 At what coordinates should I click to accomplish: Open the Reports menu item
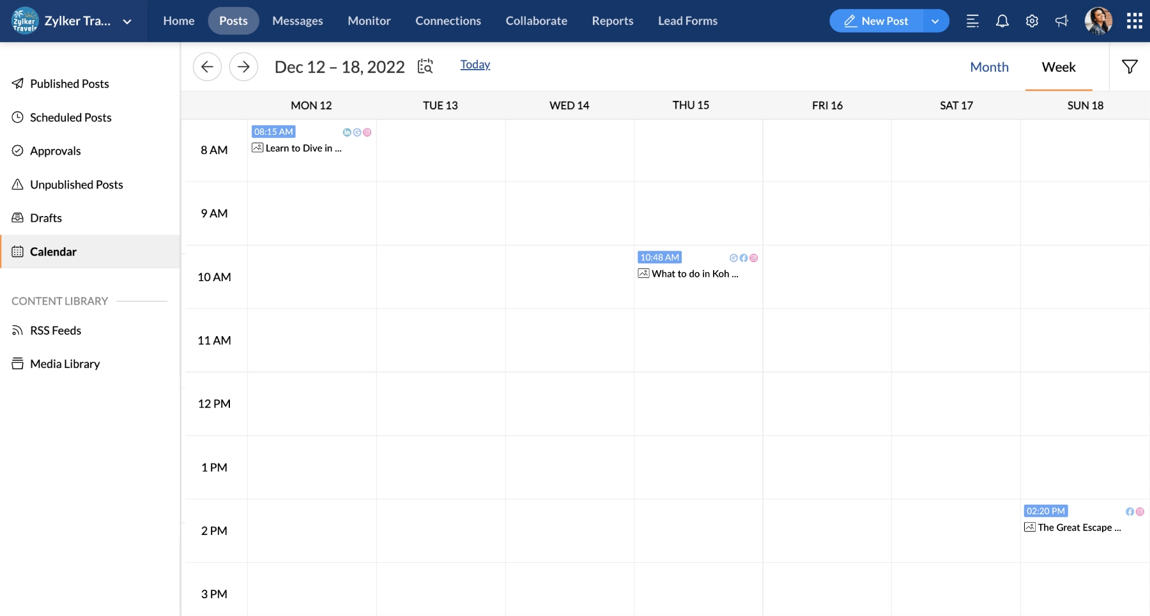click(613, 20)
